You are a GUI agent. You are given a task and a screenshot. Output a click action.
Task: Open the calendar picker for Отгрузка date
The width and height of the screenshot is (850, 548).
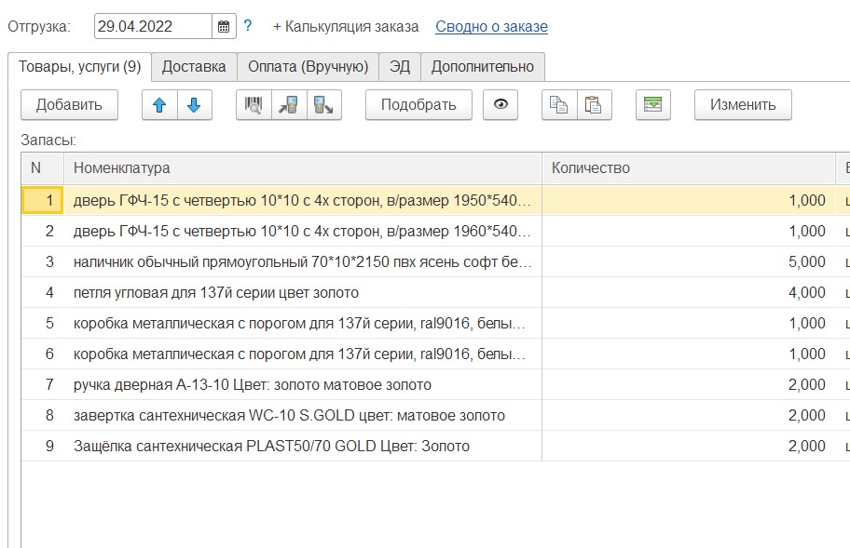point(224,26)
